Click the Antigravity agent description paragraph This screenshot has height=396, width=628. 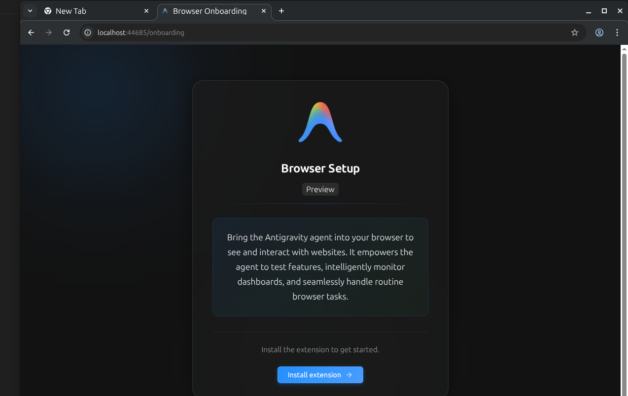pos(320,267)
